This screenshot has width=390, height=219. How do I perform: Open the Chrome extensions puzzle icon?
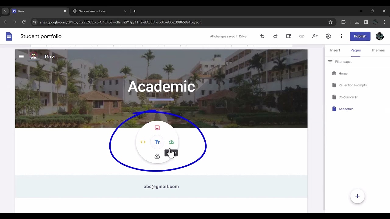pos(344,22)
